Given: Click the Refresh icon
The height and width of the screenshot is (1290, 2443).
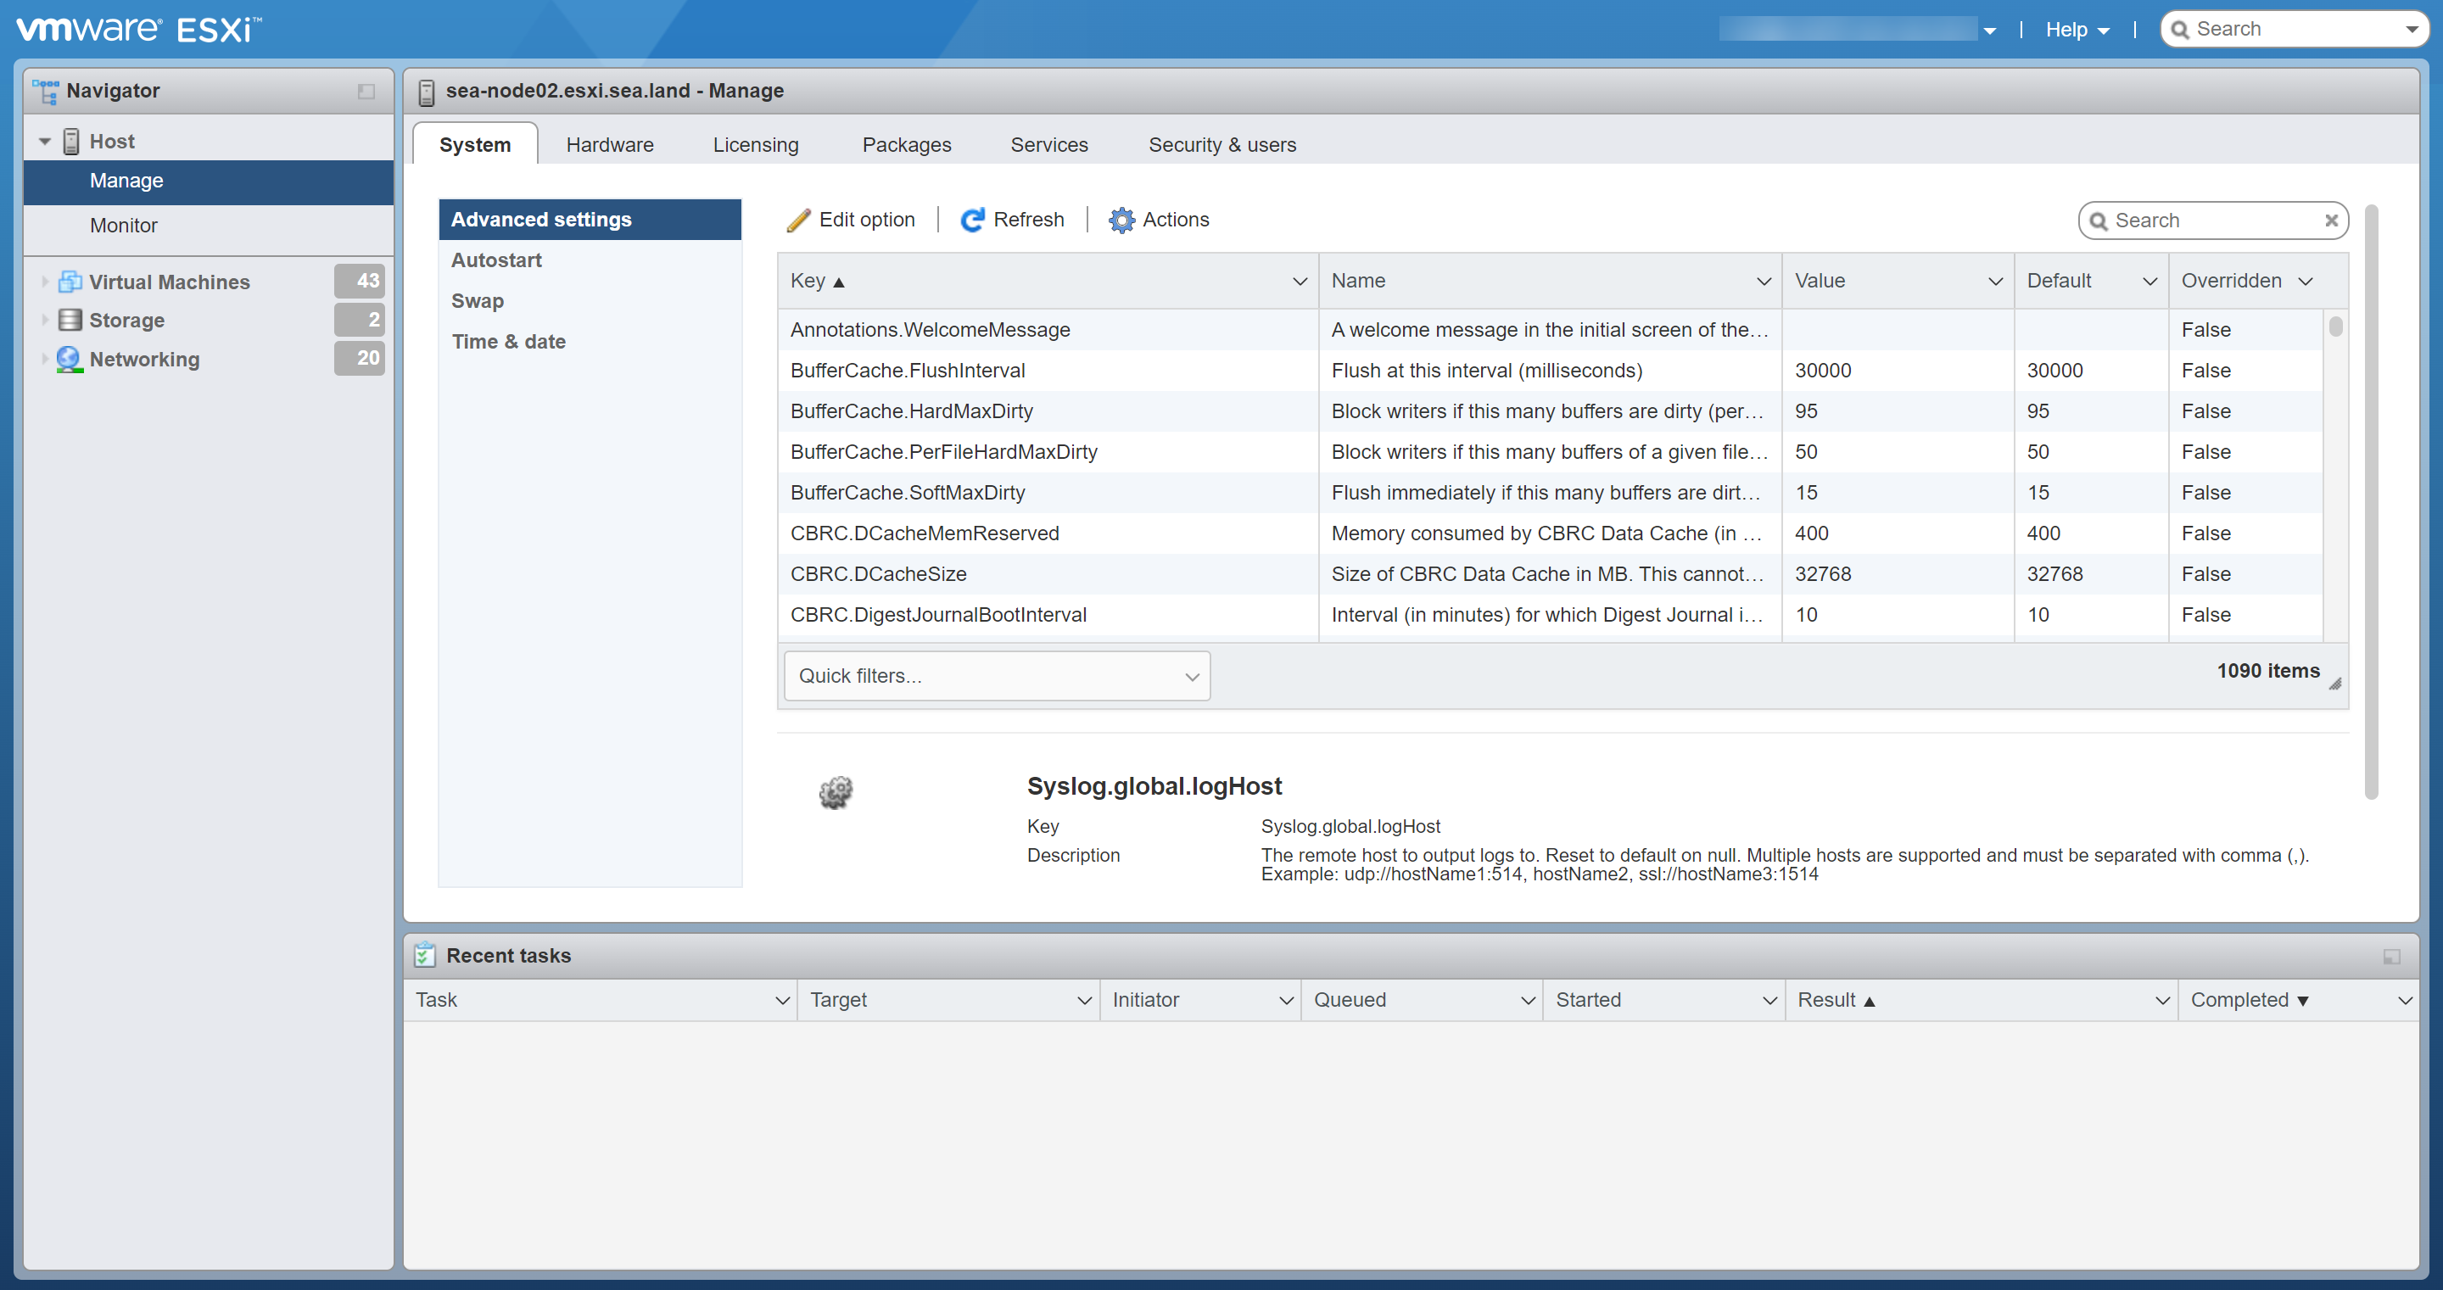Looking at the screenshot, I should 973,219.
